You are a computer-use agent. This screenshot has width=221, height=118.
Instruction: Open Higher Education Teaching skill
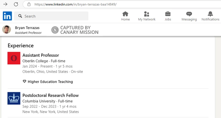point(50,82)
